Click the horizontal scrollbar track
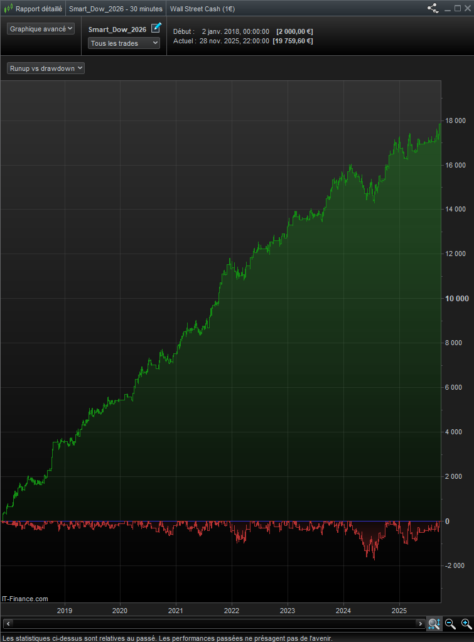The image size is (474, 642). (213, 623)
